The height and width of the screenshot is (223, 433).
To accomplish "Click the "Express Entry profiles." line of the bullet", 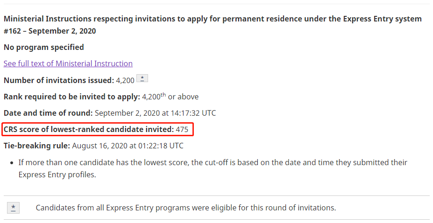I will click(x=57, y=174).
